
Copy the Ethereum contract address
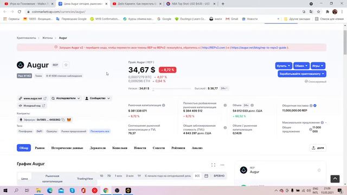coord(63,120)
